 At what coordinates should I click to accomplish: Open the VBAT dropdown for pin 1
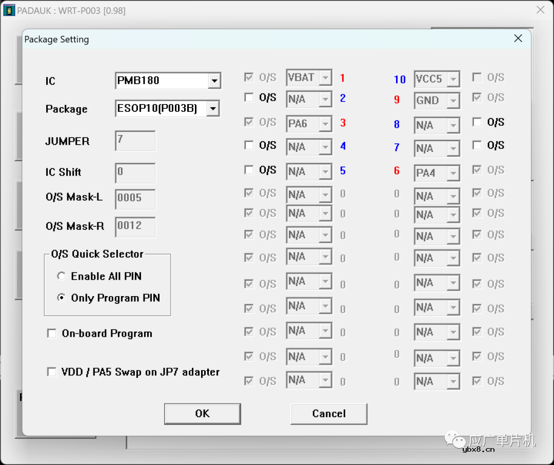[x=325, y=78]
